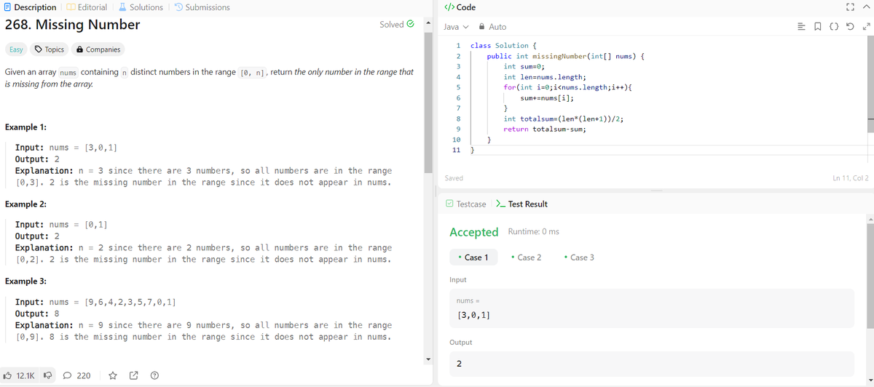Click the 'Solved' status label

click(392, 25)
